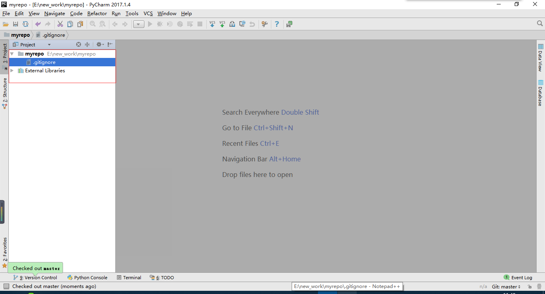Open the Navigate menu
The height and width of the screenshot is (294, 545).
pyautogui.click(x=55, y=14)
